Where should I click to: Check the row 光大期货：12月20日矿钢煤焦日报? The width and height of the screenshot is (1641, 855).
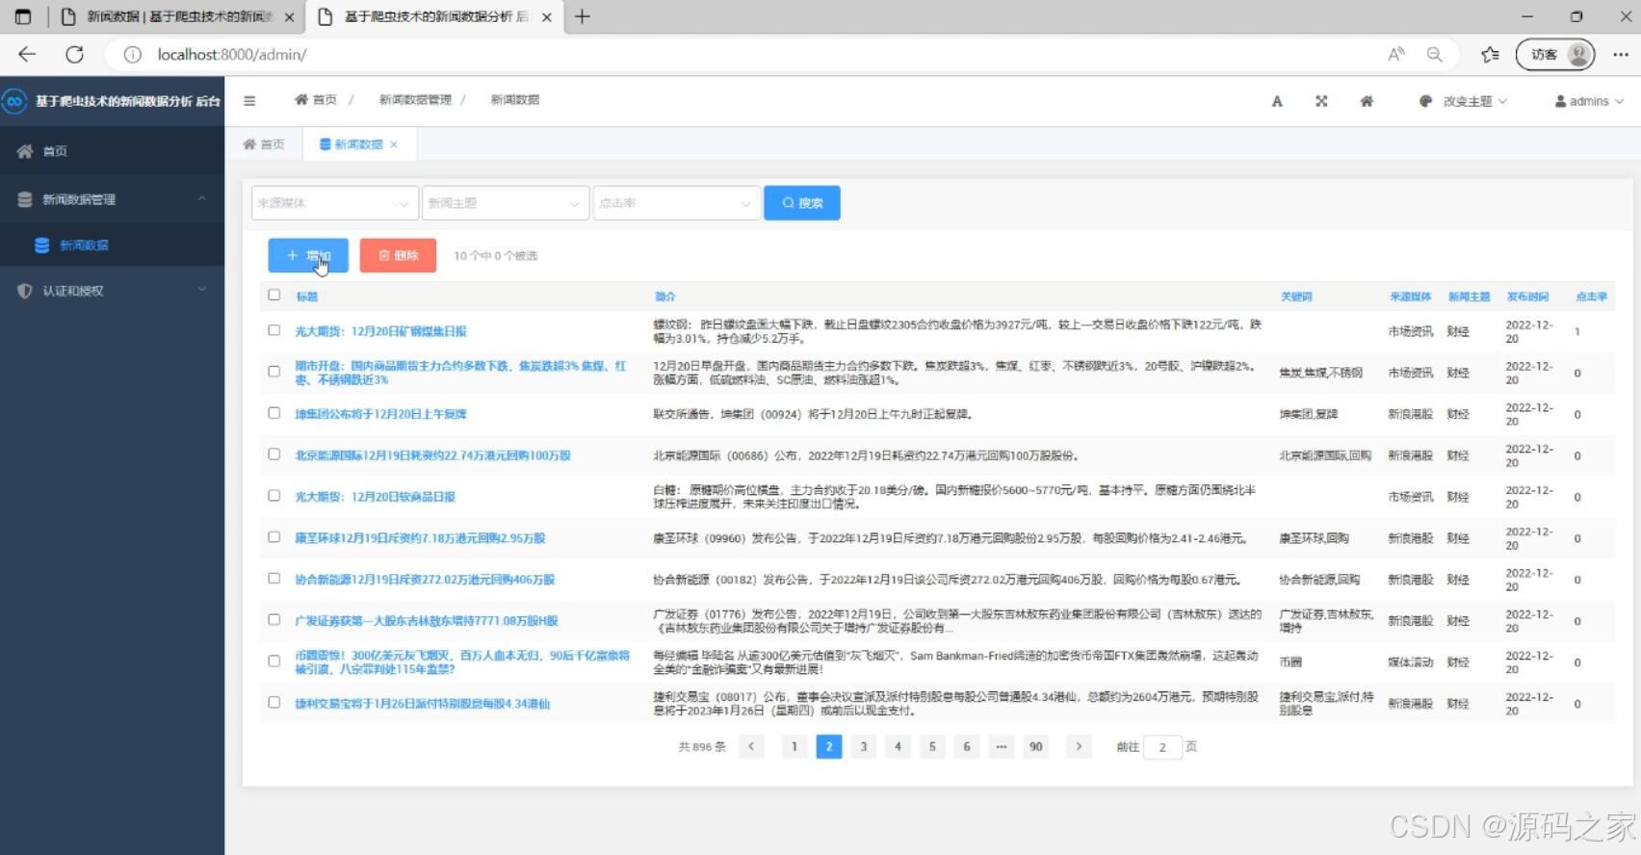click(274, 330)
